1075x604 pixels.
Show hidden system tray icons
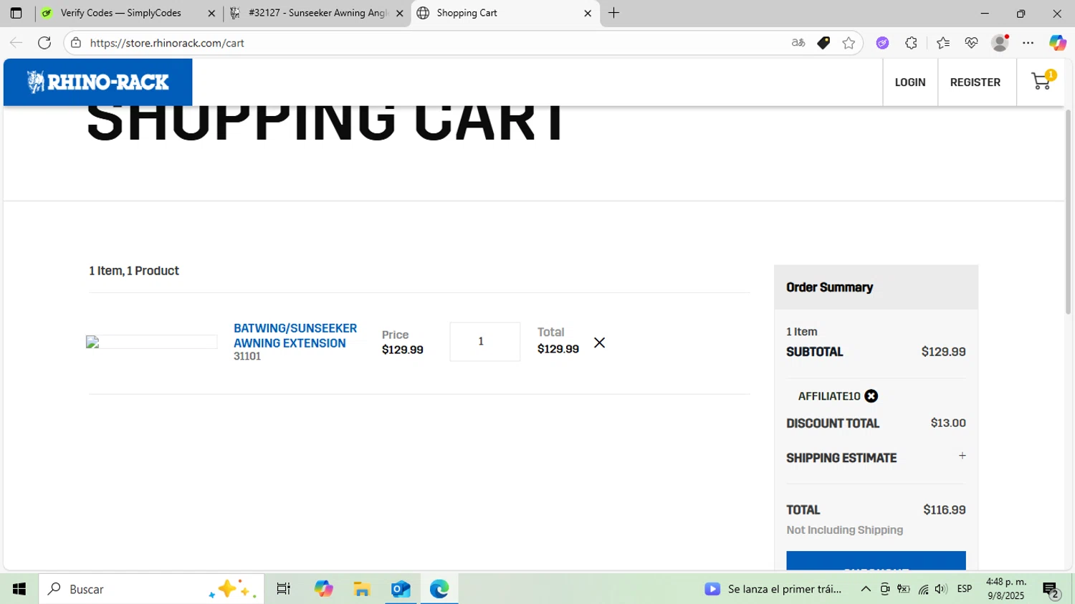point(866,589)
